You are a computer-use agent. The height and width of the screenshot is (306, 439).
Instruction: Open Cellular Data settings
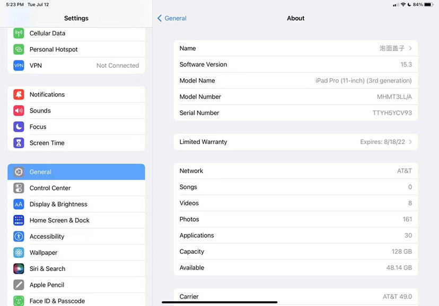76,33
